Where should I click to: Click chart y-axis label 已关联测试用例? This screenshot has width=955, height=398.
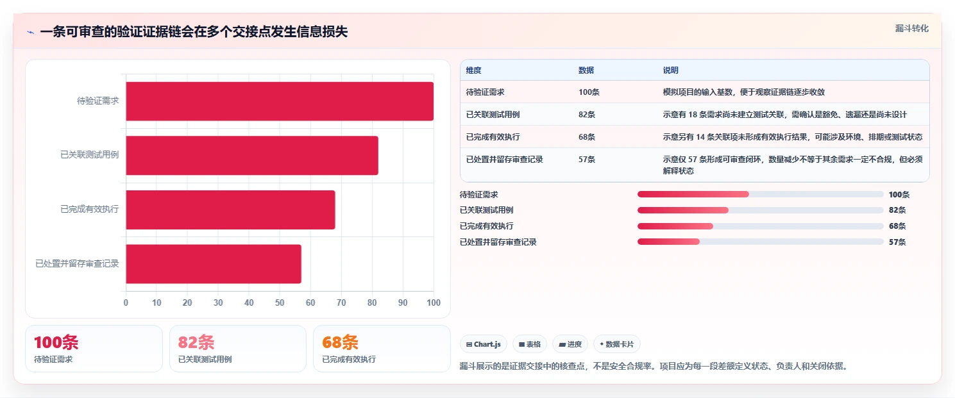(90, 155)
